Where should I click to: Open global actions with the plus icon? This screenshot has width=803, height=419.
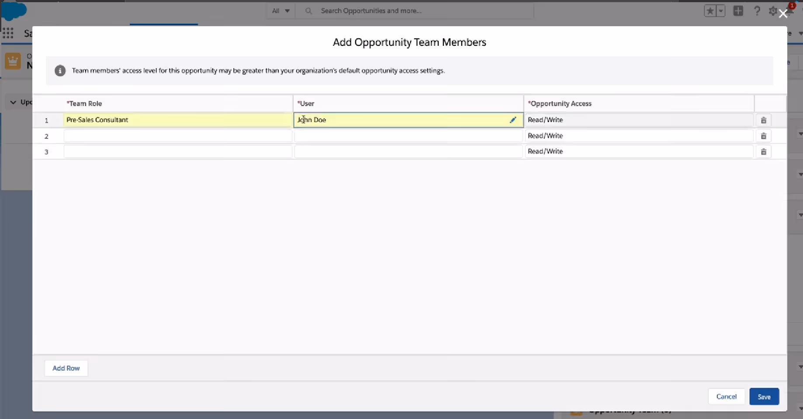[738, 11]
